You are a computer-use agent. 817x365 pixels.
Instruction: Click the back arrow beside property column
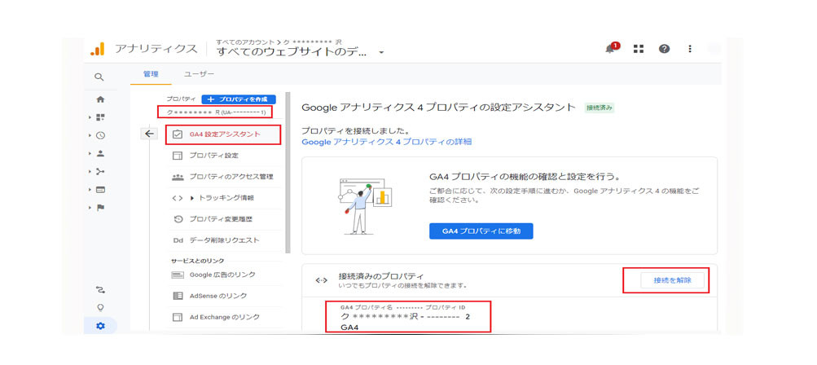(150, 134)
